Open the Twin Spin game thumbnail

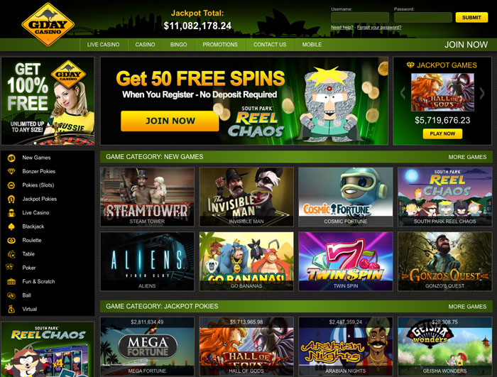(346, 261)
